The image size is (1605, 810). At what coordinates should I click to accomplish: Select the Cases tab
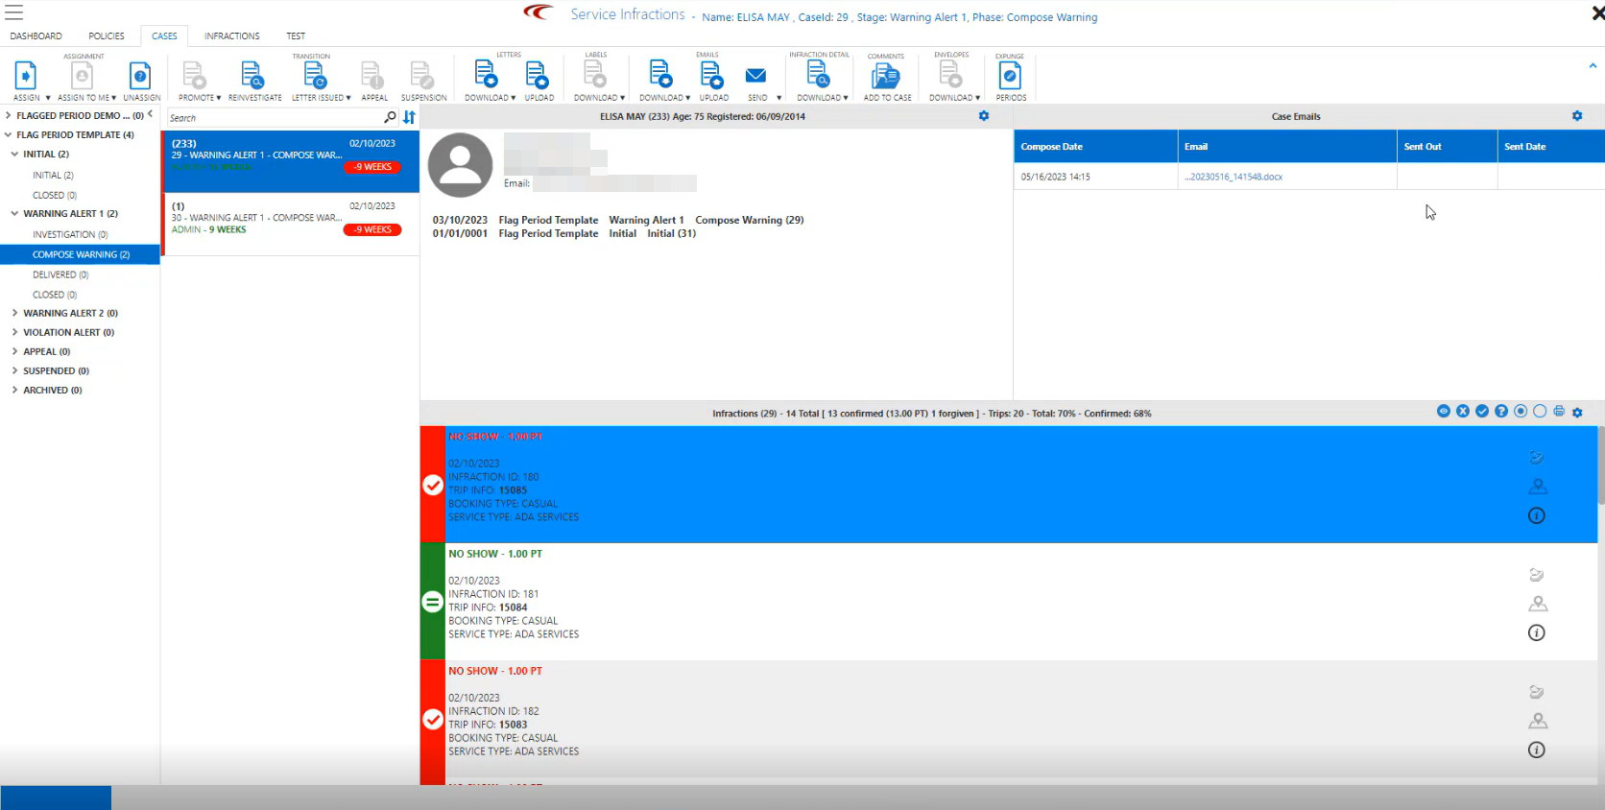(164, 36)
